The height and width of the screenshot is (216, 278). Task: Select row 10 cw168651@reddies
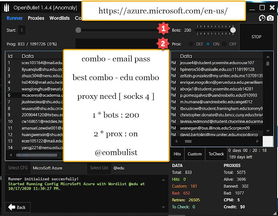coord(35,122)
